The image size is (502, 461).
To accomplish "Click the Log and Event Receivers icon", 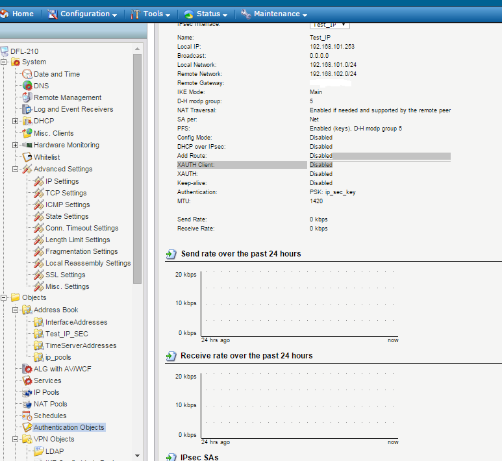I will 27,109.
